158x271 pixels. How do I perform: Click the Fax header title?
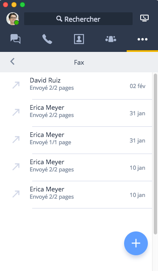(79, 63)
